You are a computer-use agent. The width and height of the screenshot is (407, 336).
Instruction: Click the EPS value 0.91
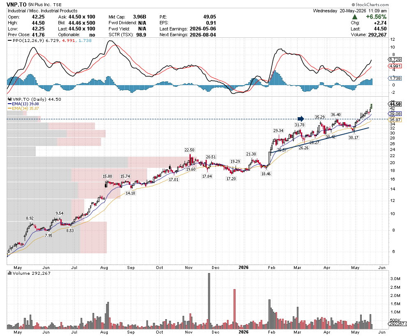(x=211, y=23)
